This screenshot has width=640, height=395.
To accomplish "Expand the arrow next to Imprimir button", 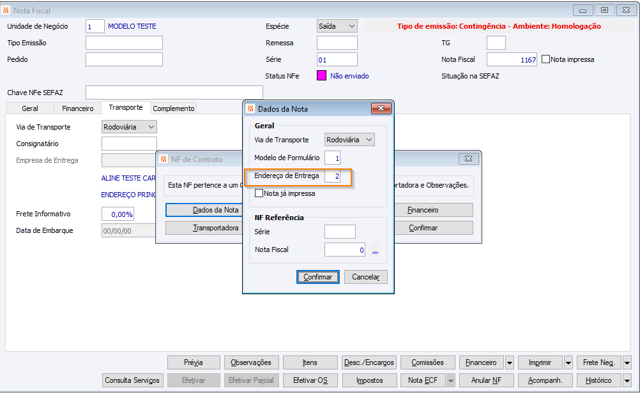I will coord(568,362).
